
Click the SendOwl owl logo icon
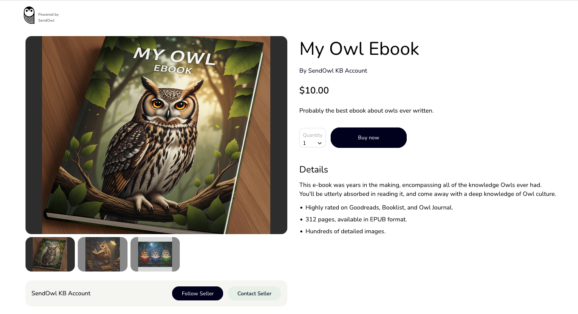point(29,15)
